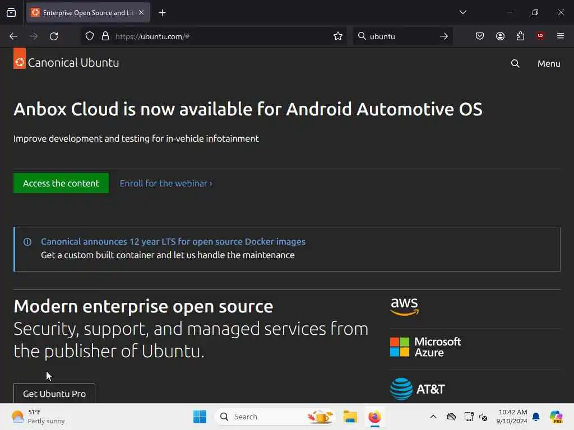Open Firefox account profile icon
The width and height of the screenshot is (574, 430).
coord(500,36)
